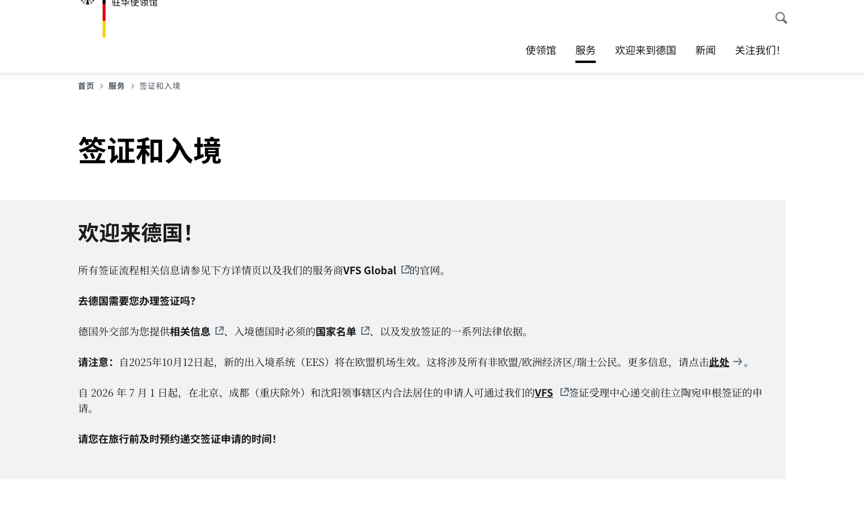864x522 pixels.
Task: Click the external link icon after VFS Global
Action: click(405, 270)
